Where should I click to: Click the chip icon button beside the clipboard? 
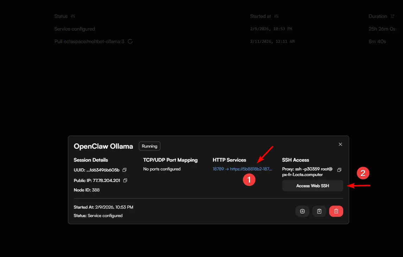302,211
